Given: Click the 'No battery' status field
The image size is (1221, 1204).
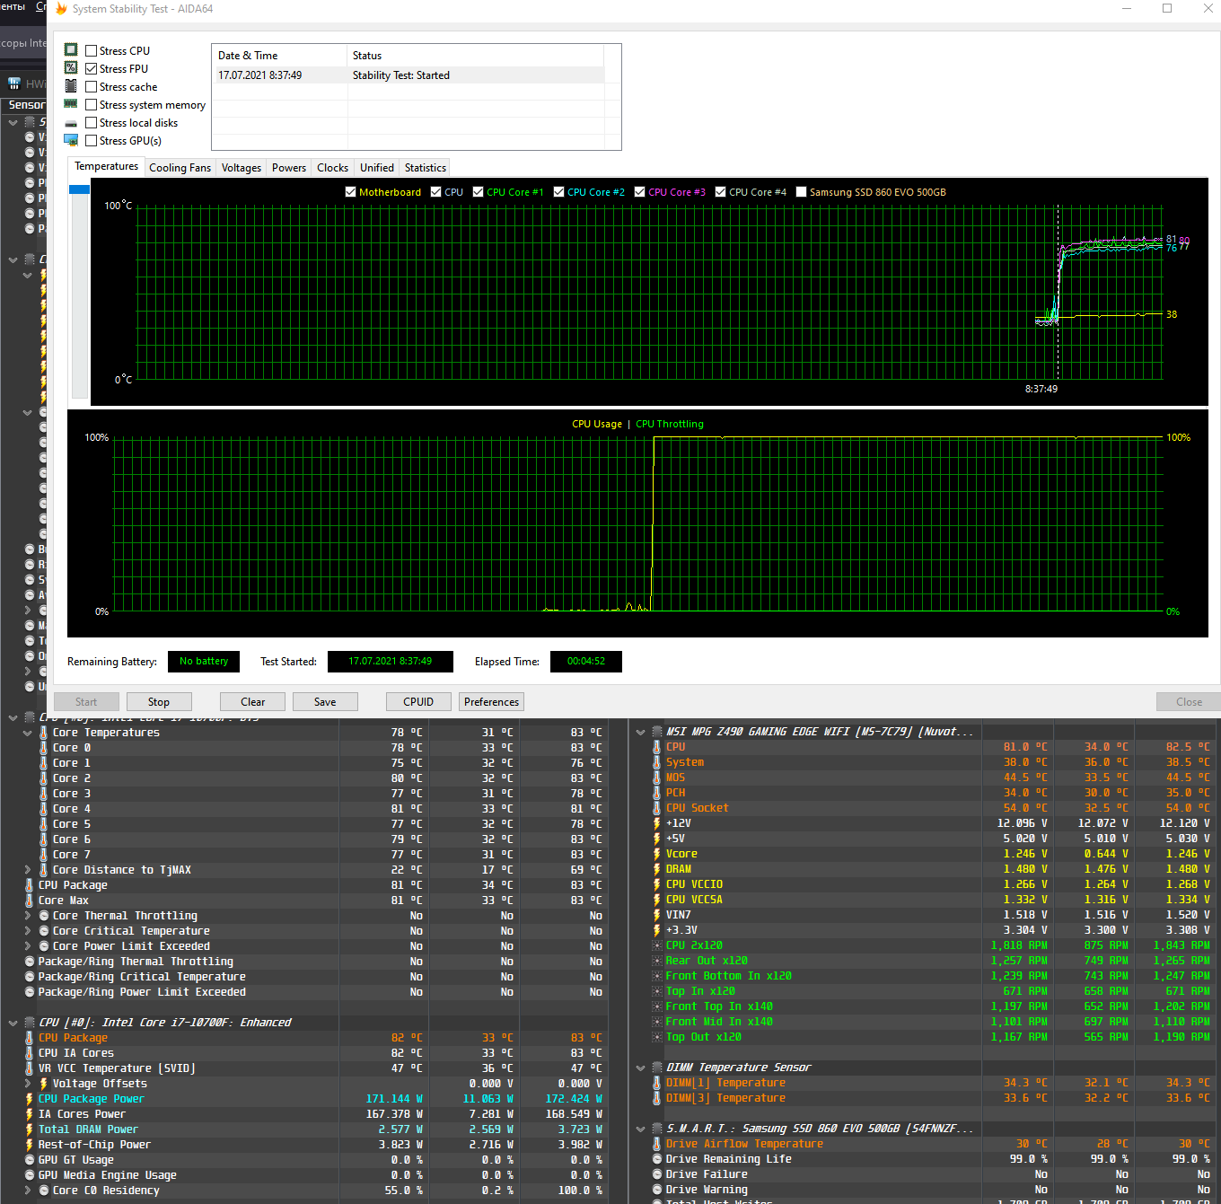Looking at the screenshot, I should (204, 662).
